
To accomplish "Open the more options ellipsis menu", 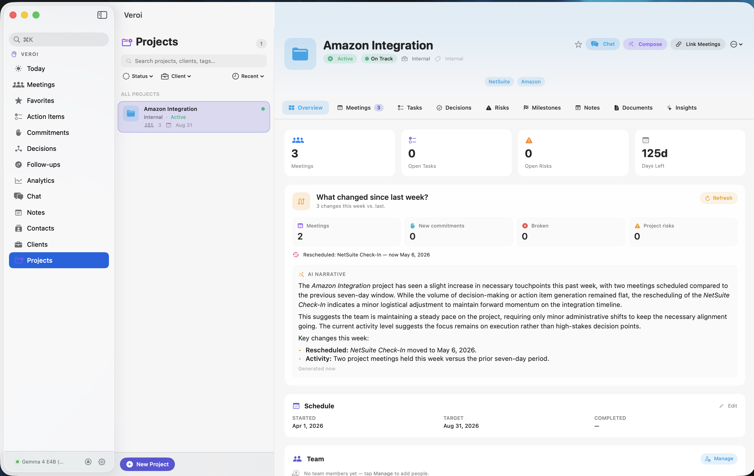I will pos(736,44).
